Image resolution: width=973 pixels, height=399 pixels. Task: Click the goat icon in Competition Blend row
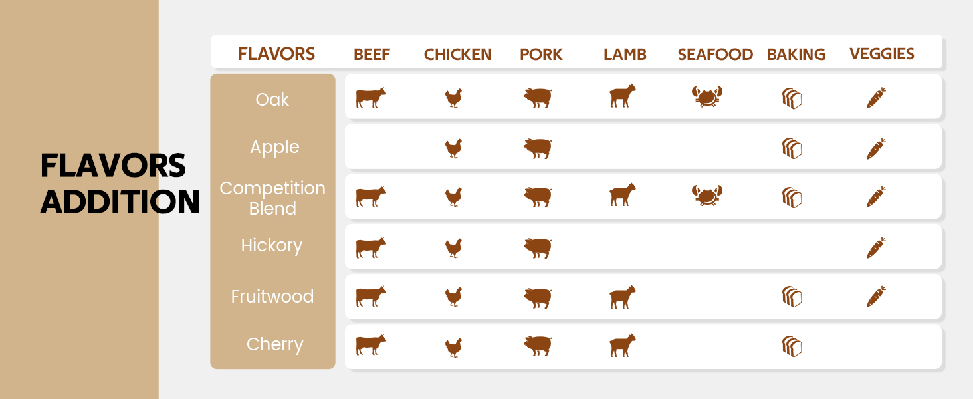[623, 195]
